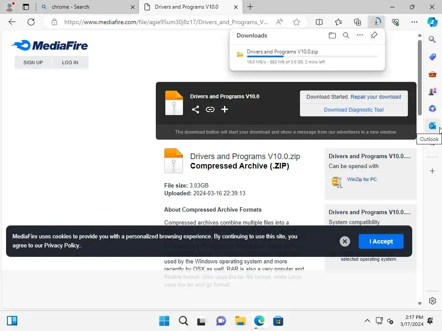Viewport: 442px width, 331px height.
Task: Open the Collections icon
Action: point(357,22)
